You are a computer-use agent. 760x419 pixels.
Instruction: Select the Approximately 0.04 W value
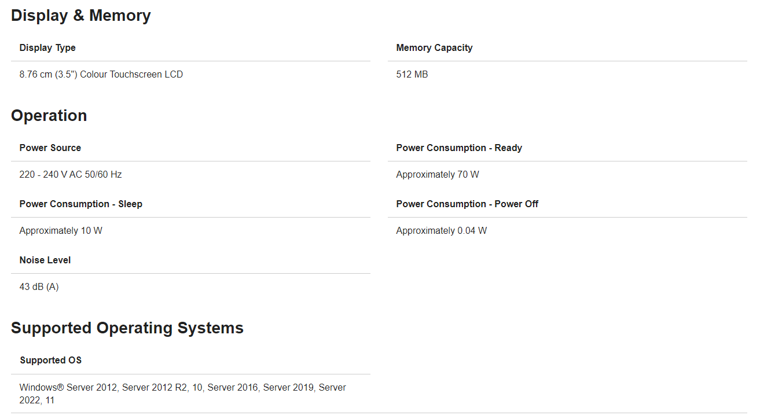pos(441,230)
